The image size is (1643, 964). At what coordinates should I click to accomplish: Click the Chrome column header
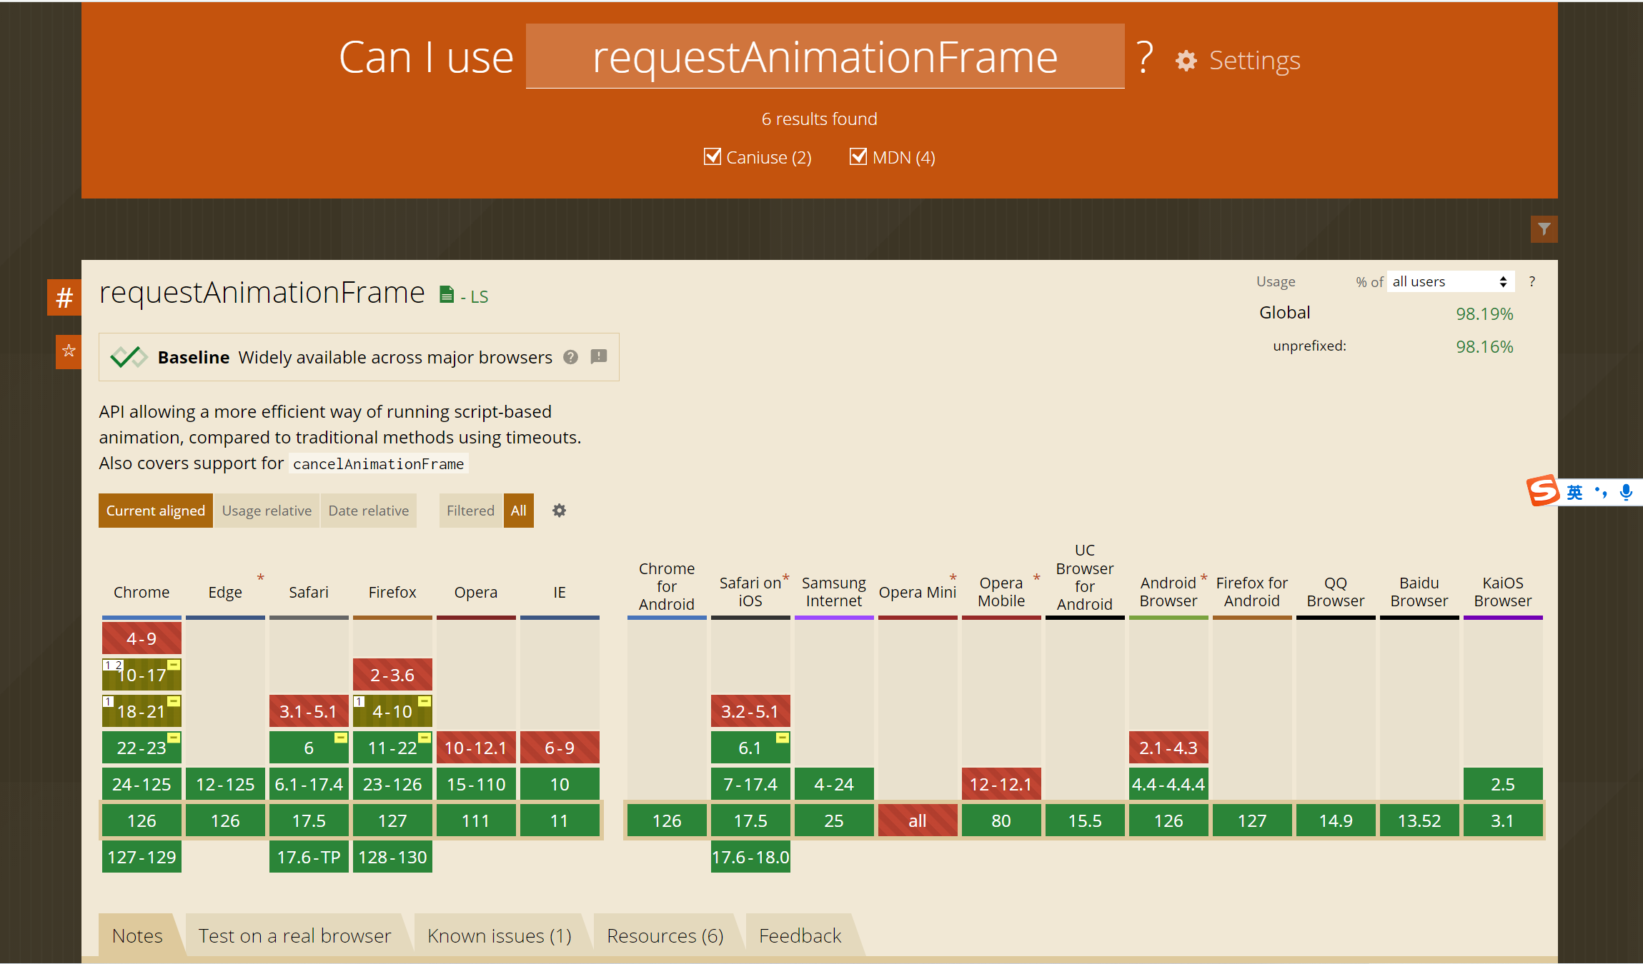[x=142, y=592]
